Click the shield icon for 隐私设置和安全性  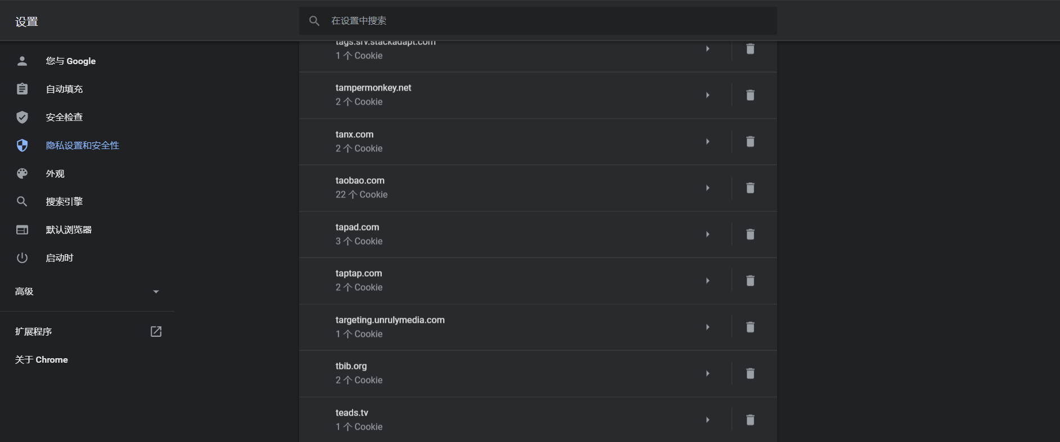point(22,145)
